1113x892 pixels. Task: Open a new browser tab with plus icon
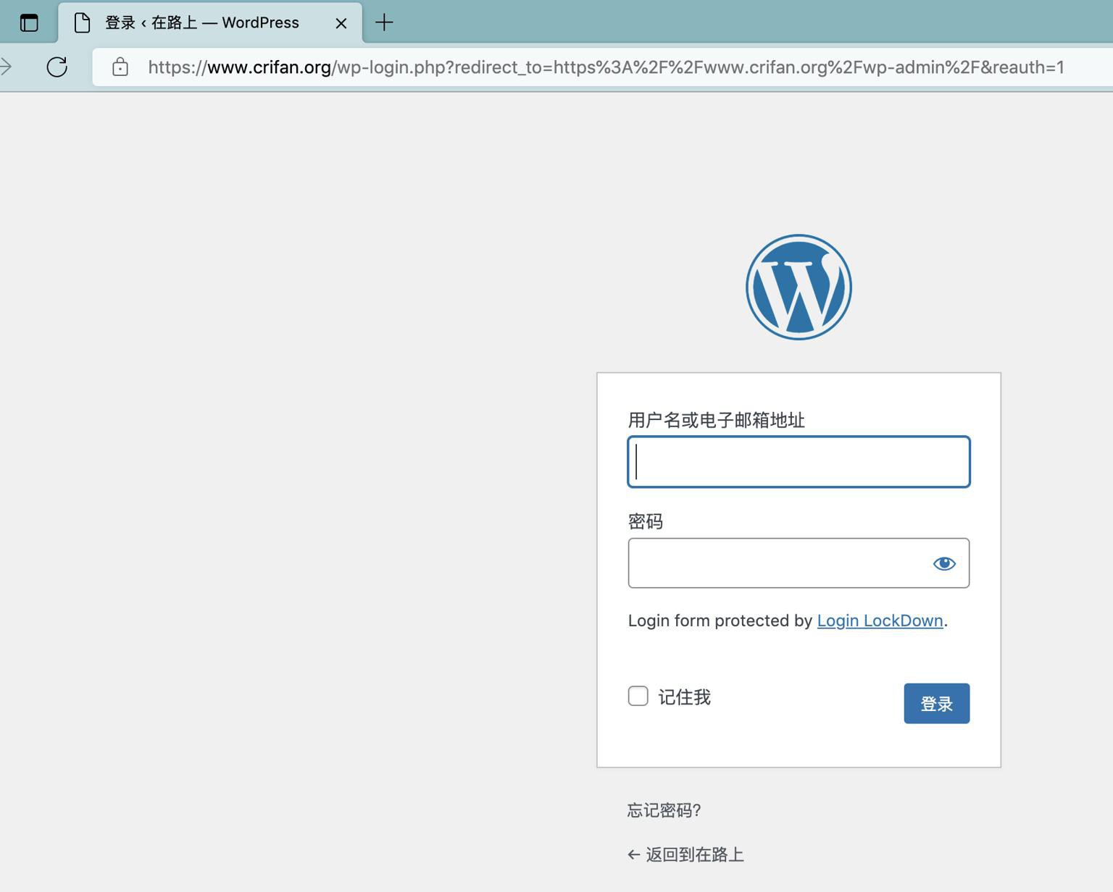384,23
